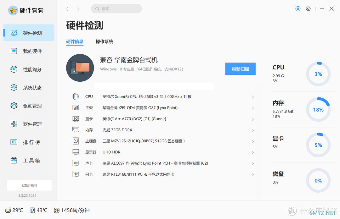Expand the 内存 row chevron
The width and height of the screenshot is (340, 219).
pyautogui.click(x=253, y=130)
